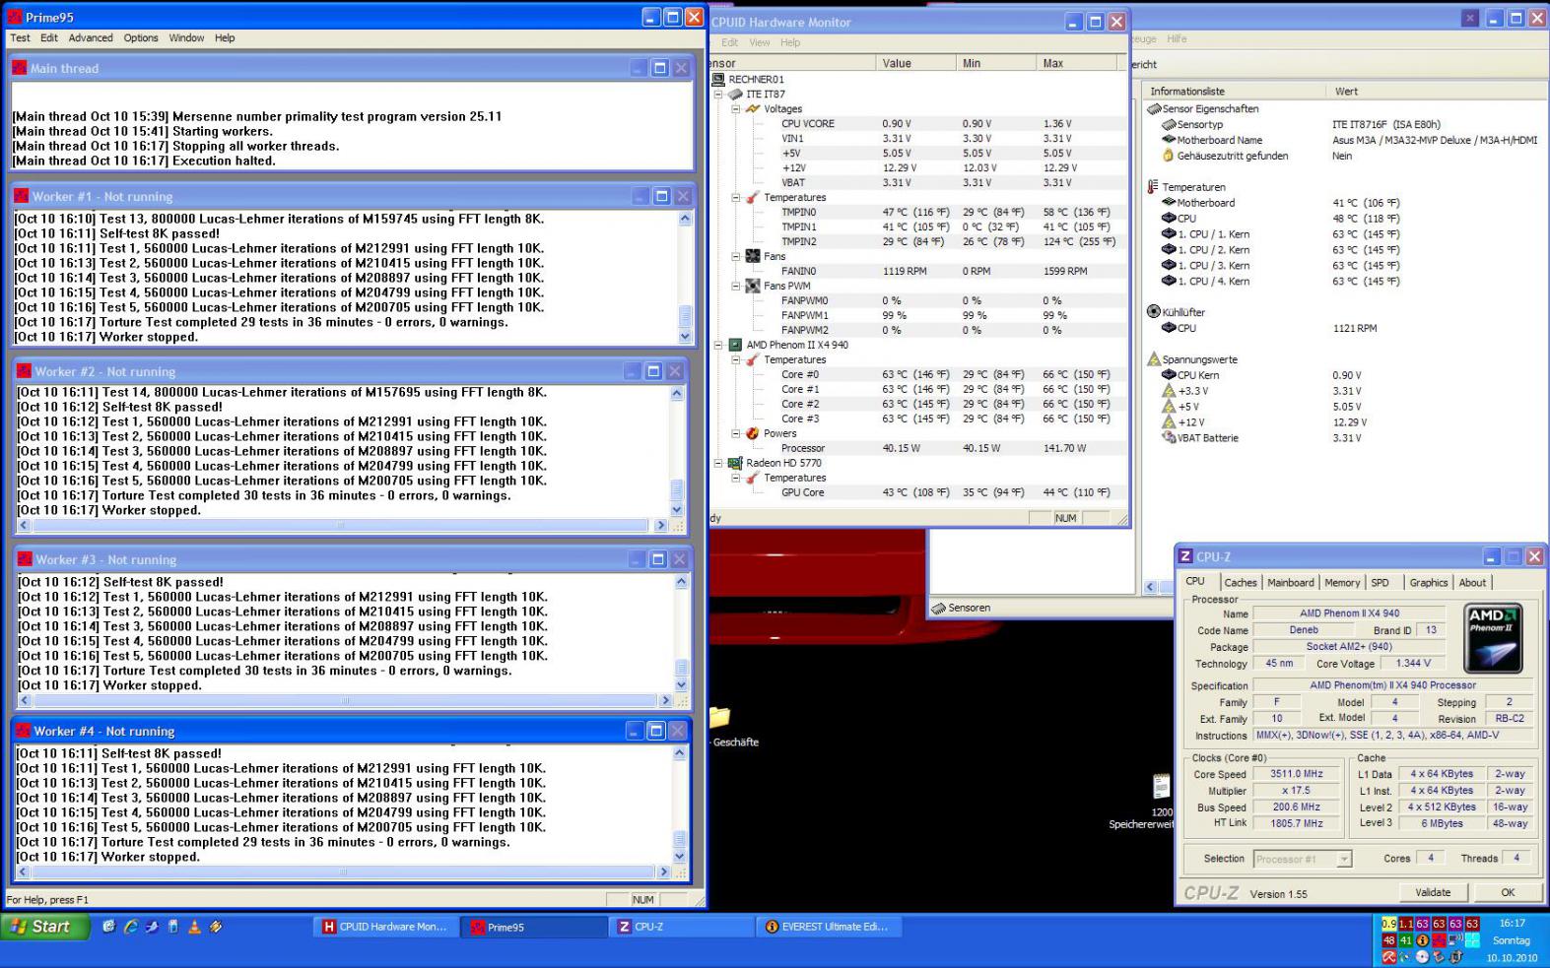Click the VLC cone quick launch icon
This screenshot has width=1550, height=968.
click(194, 927)
